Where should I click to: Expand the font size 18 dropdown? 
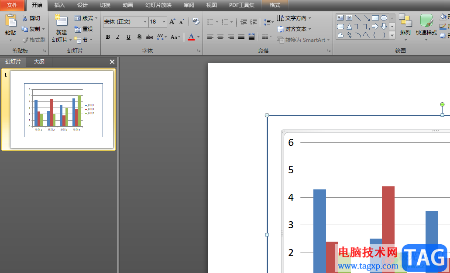pyautogui.click(x=164, y=22)
